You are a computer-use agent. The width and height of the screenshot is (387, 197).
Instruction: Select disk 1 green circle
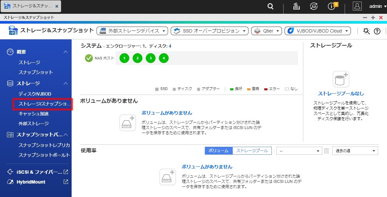point(124,58)
